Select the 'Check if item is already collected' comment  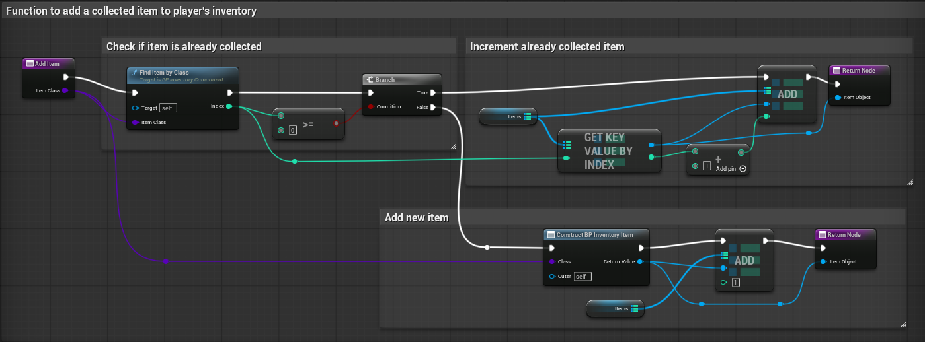(184, 46)
